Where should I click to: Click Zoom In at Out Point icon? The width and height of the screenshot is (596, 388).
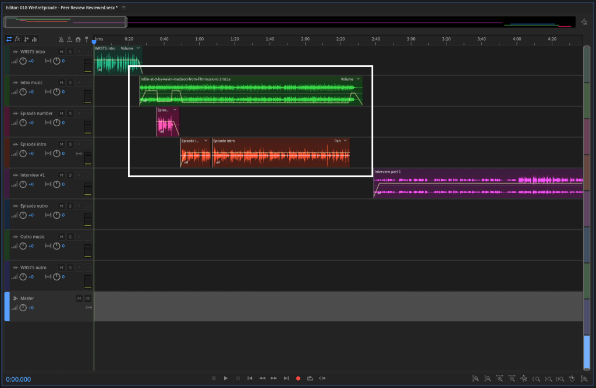(548, 379)
